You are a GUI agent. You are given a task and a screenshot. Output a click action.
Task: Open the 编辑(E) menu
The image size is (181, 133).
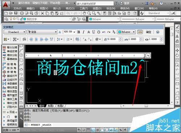click(31, 8)
